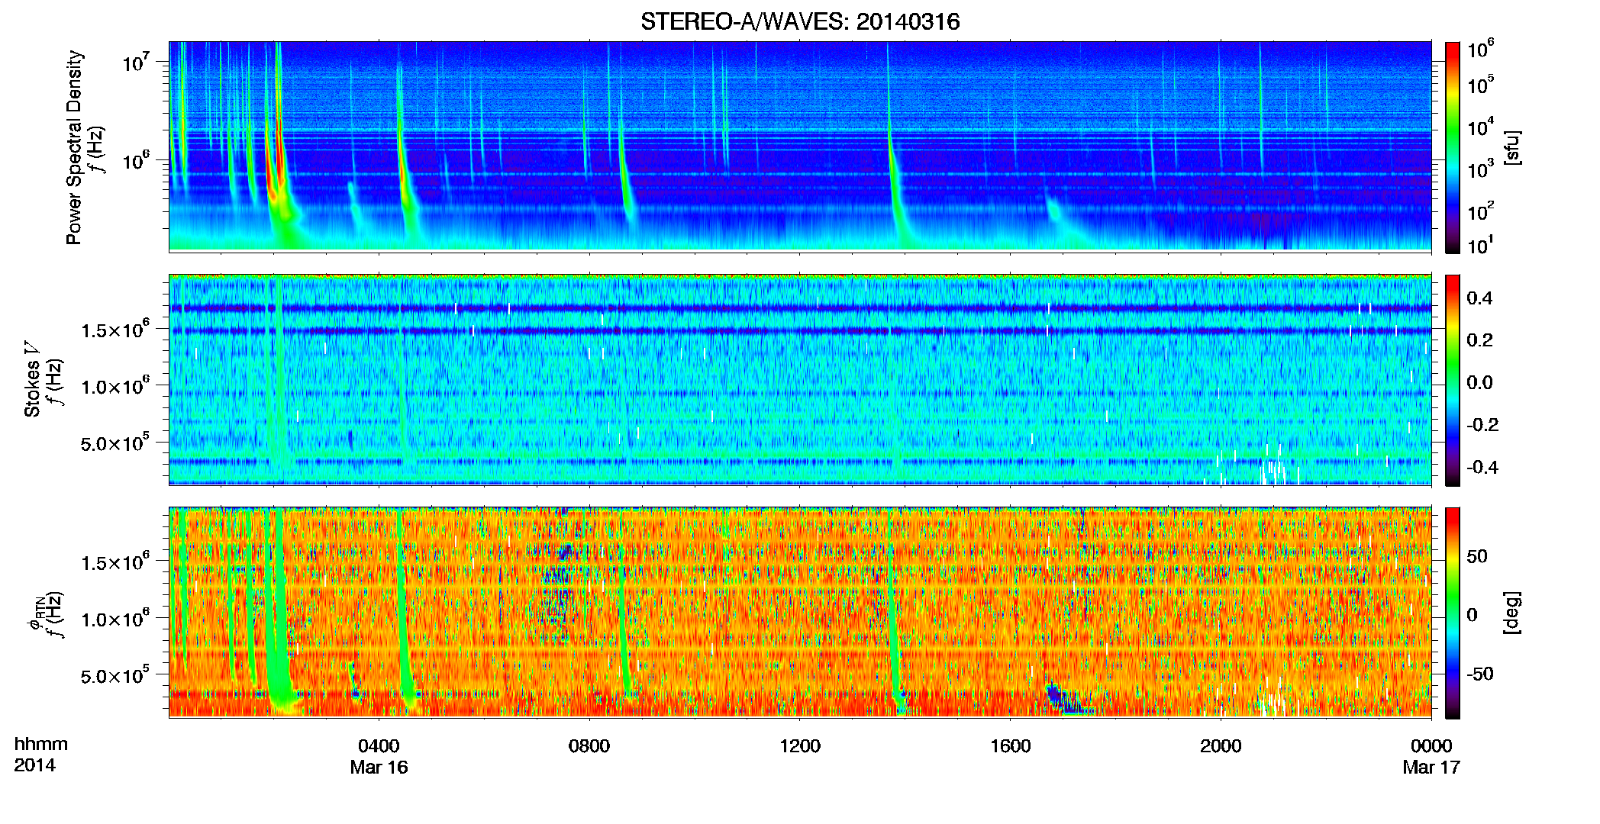The image size is (1600, 824).
Task: Select the φRTN axis label of the bottom panel
Action: coord(35,613)
